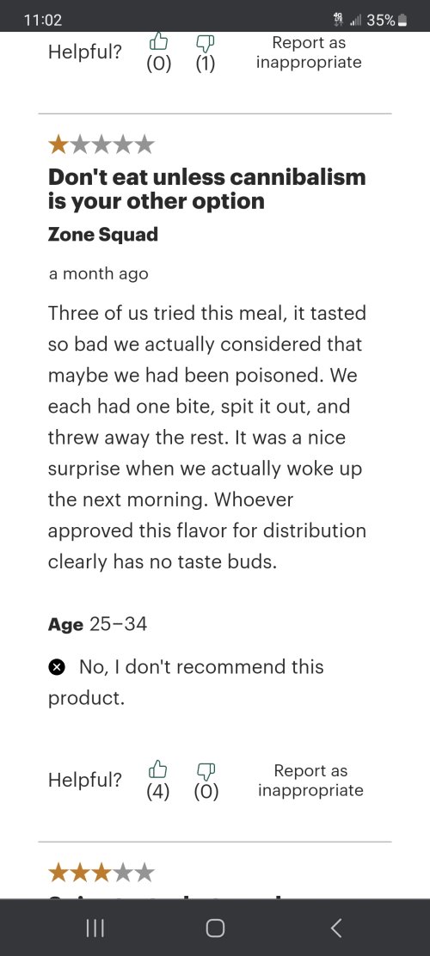Tap battery indicator in status bar

(x=402, y=21)
